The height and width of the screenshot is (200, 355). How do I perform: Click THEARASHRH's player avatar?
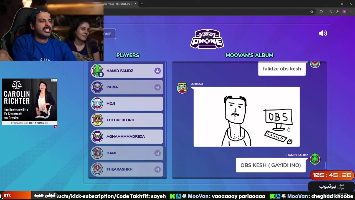[97, 169]
